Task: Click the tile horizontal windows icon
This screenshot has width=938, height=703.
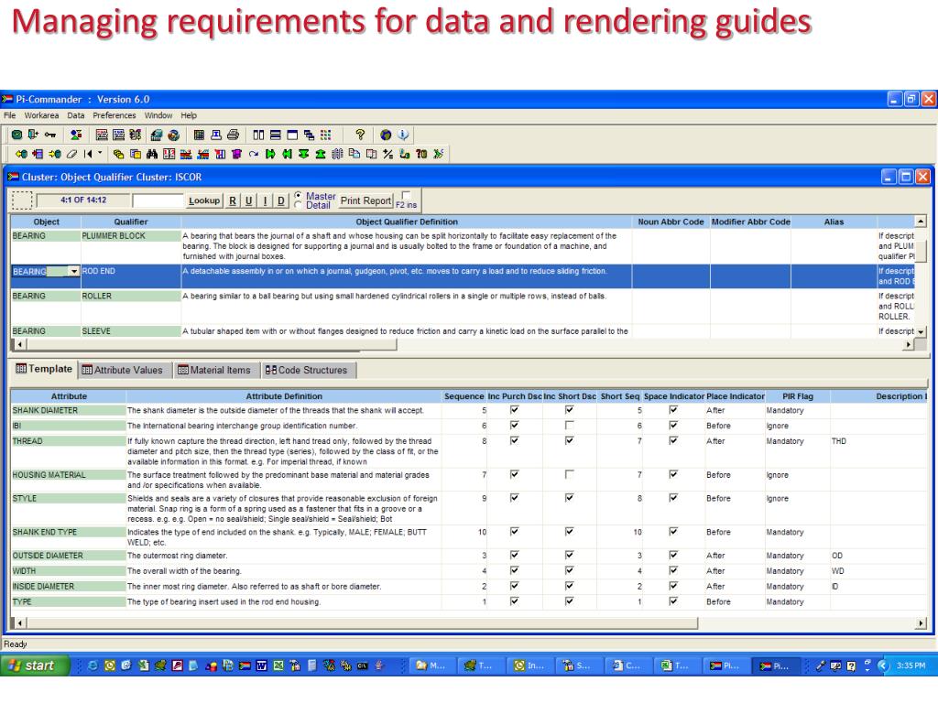Action: [275, 135]
